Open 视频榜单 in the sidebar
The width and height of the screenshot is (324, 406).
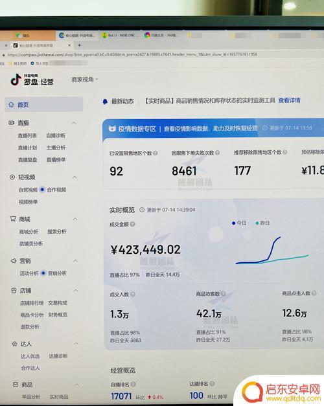pyautogui.click(x=29, y=202)
